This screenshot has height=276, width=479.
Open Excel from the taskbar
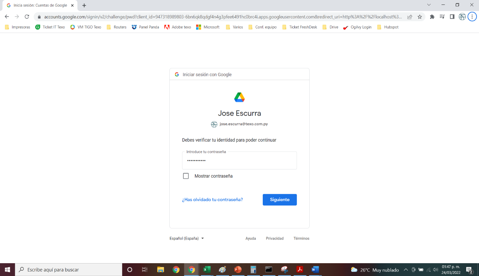pyautogui.click(x=207, y=269)
